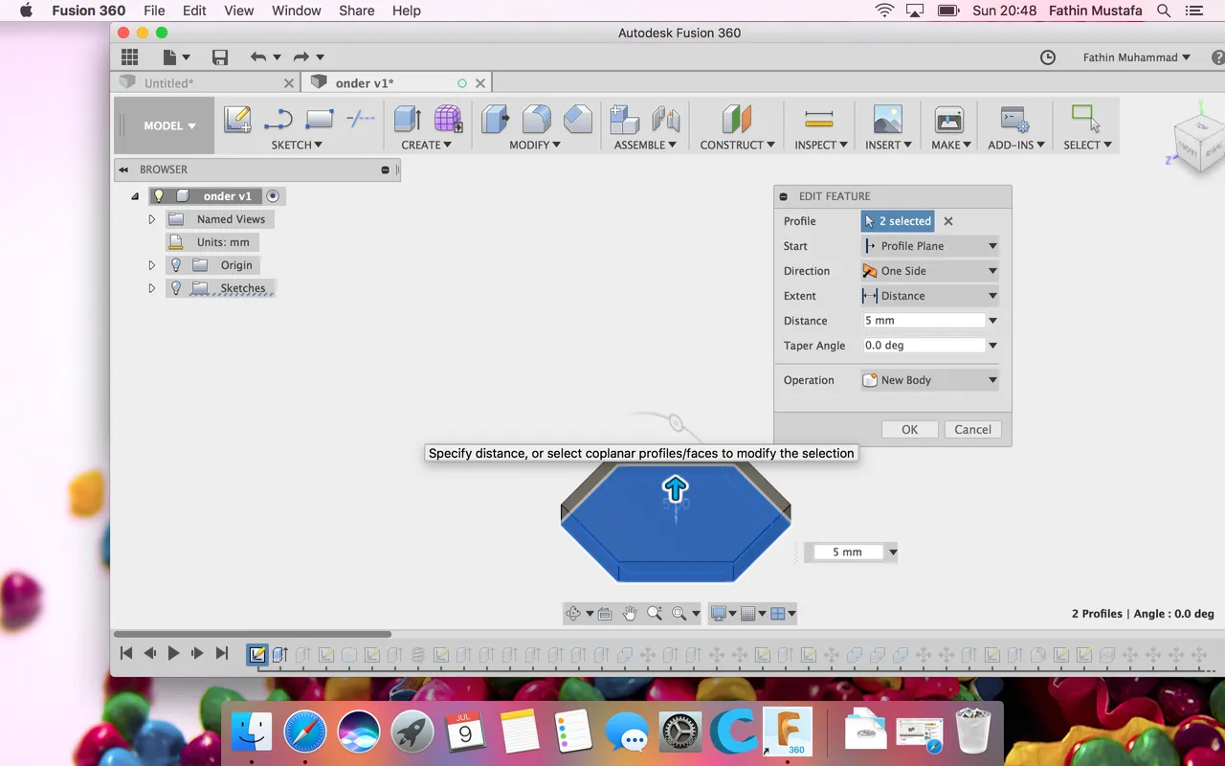This screenshot has width=1225, height=766.
Task: Select the dashed Trim line tool
Action: (x=360, y=120)
